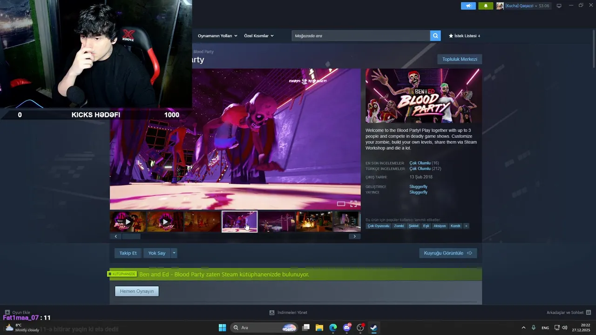Viewport: 596px width, 335px height.
Task: Select the Zombi tag
Action: [399, 226]
